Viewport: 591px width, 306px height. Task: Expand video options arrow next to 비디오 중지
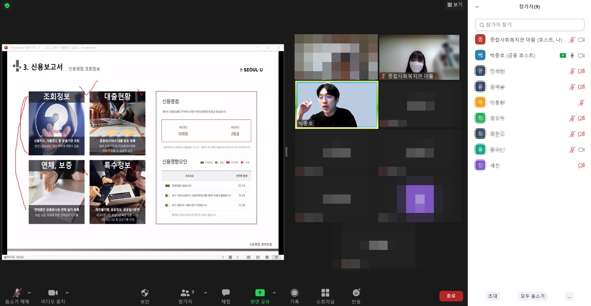pyautogui.click(x=67, y=293)
